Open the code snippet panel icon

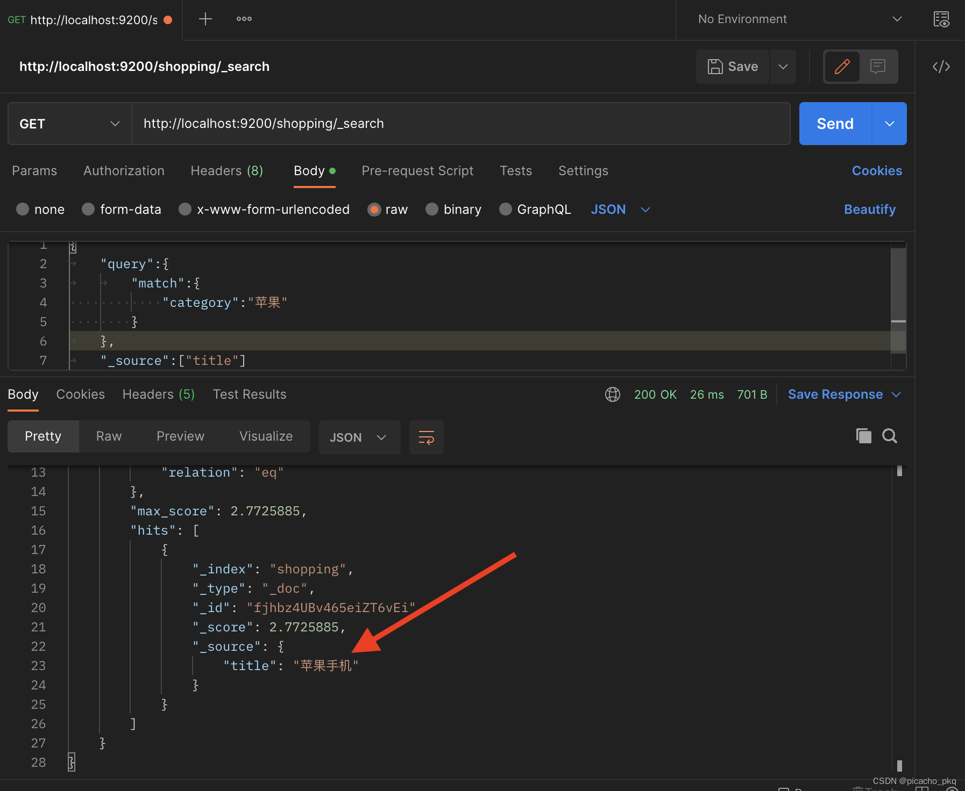[x=941, y=67]
